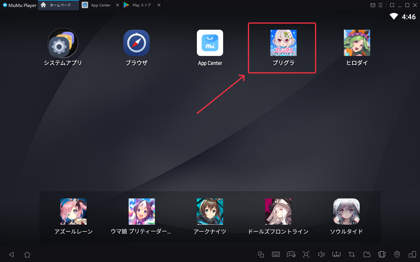Open the multi-window manager icon
Image resolution: width=420 pixels, height=262 pixels.
(x=261, y=254)
